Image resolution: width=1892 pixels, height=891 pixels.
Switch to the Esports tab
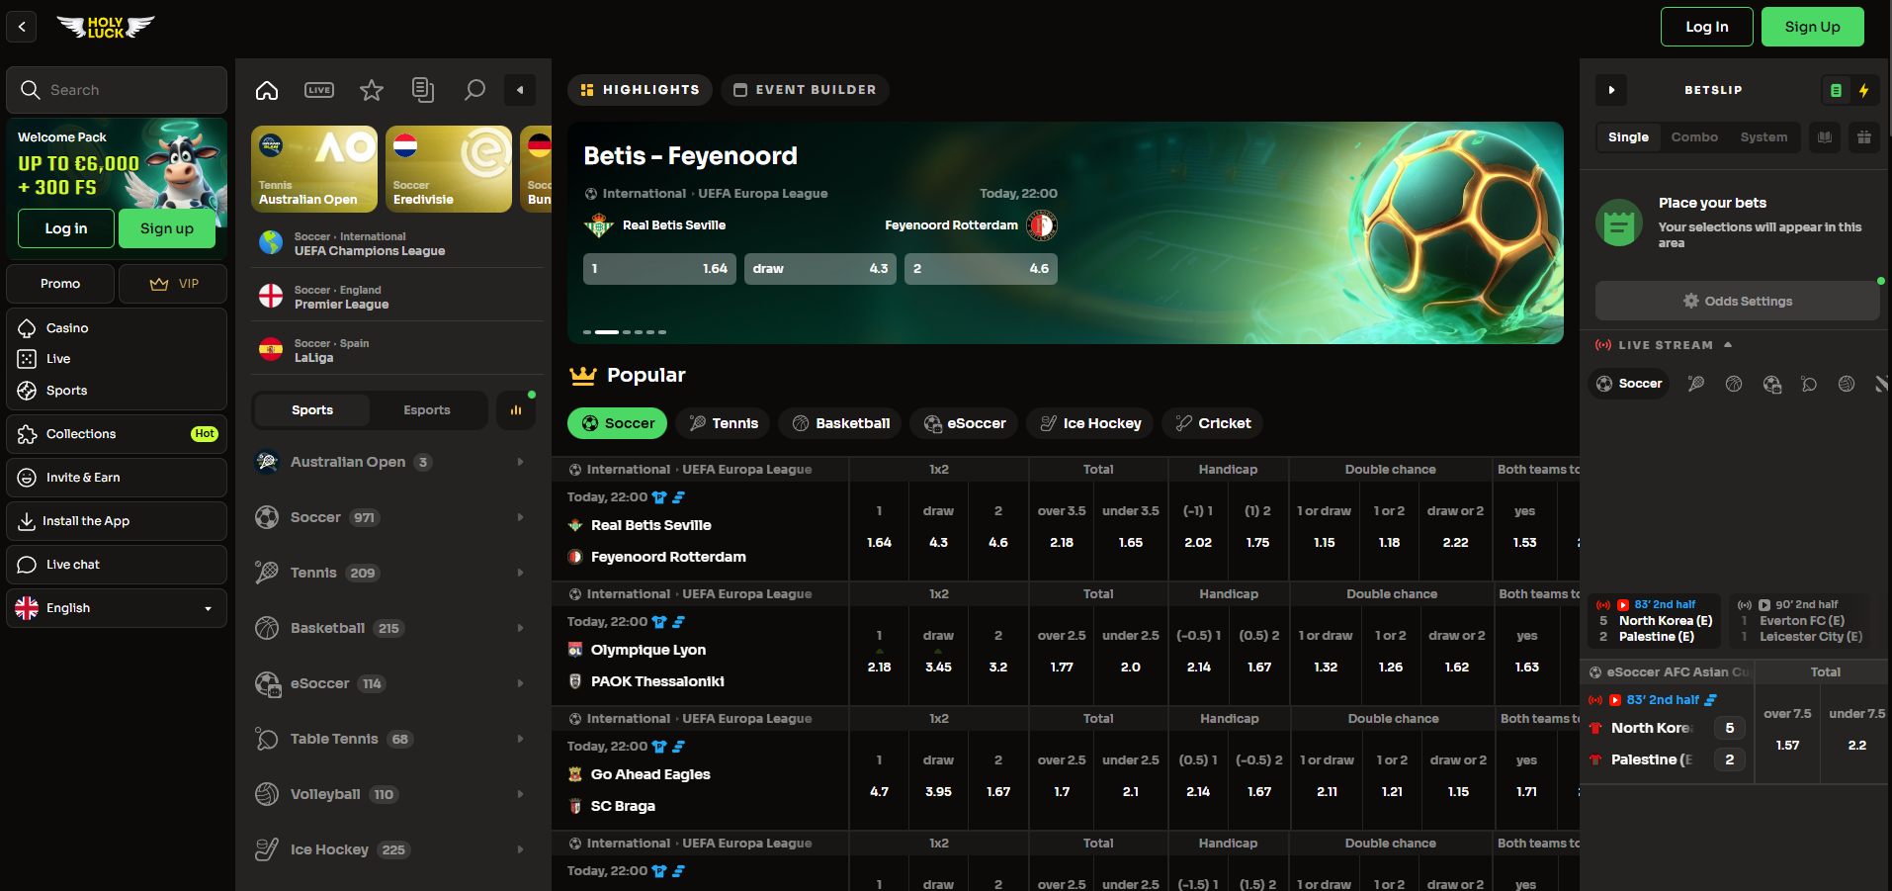pyautogui.click(x=427, y=410)
